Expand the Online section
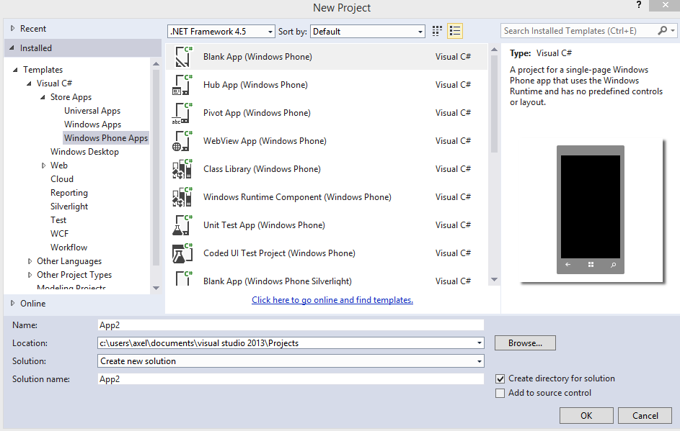 pos(12,304)
